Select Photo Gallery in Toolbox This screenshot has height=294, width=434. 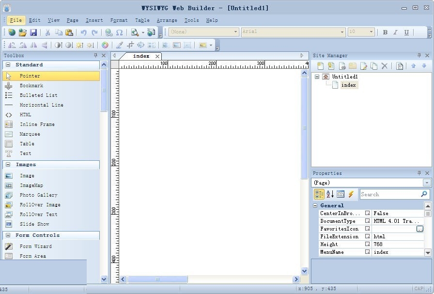pyautogui.click(x=51, y=195)
